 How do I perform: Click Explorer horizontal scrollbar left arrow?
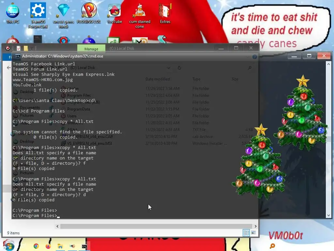point(57,226)
